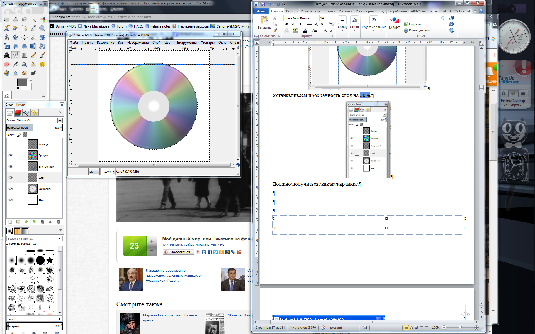Screen dimensions: 535x334
Task: Select the Fuzzy Select magic wand tool
Action: (x=33, y=19)
